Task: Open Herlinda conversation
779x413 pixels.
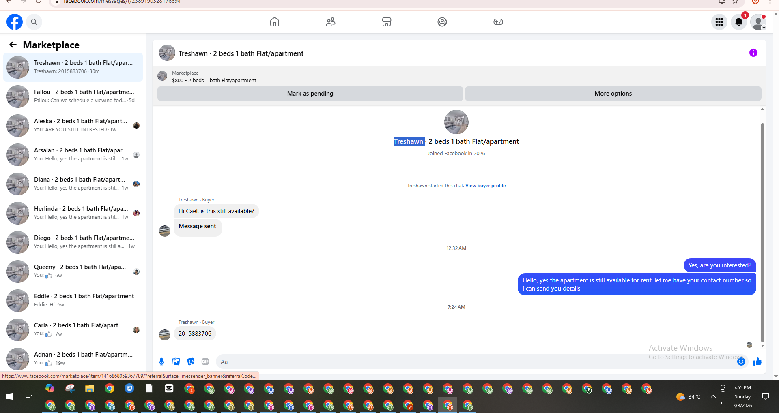Action: tap(73, 213)
